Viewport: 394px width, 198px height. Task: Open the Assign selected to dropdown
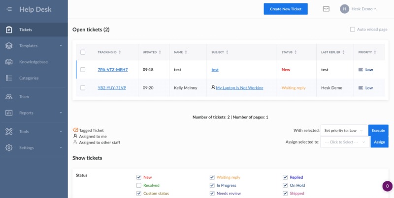(344, 142)
